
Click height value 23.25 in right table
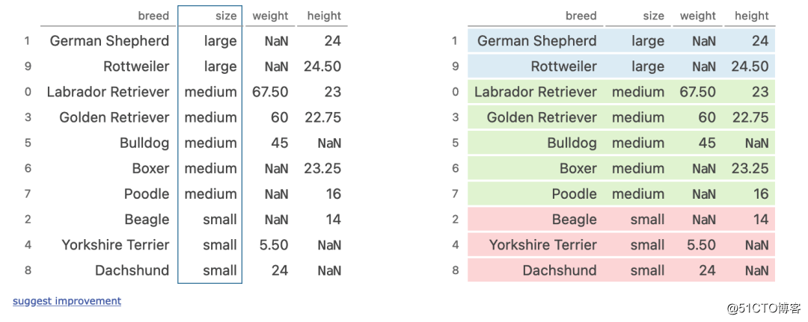(750, 169)
